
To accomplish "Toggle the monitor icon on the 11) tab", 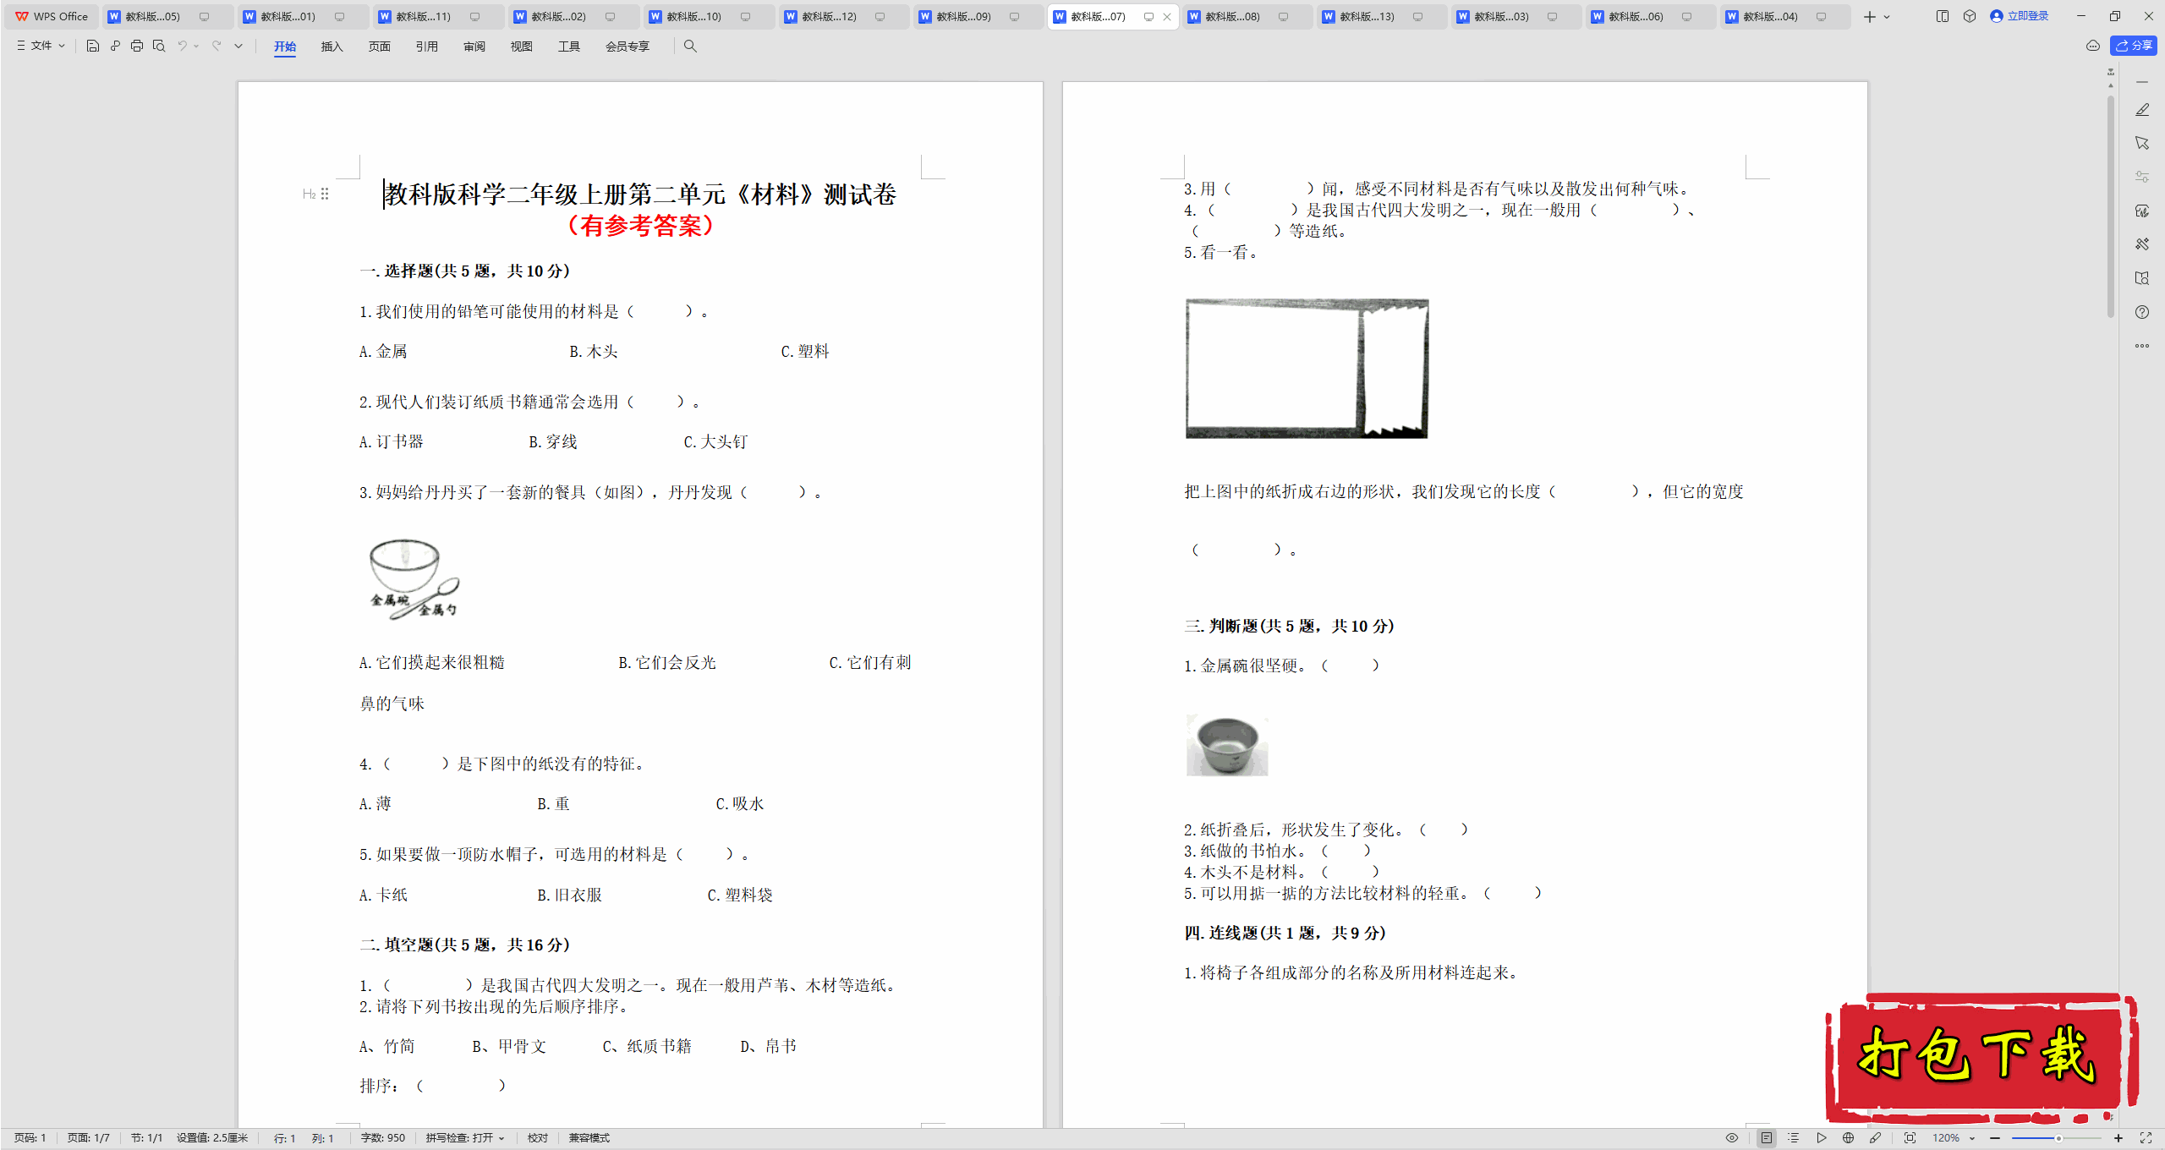I will (x=474, y=17).
